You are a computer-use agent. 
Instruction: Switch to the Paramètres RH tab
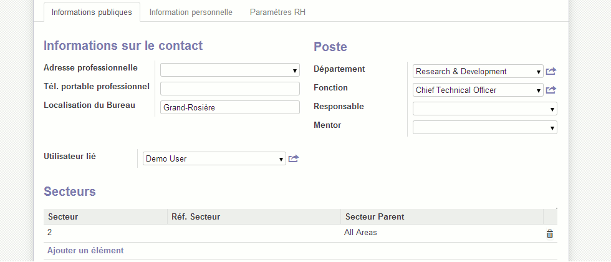[x=277, y=12]
